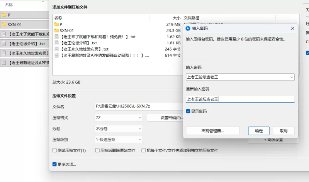Open the 压缩格式 7Z dropdown
The width and height of the screenshot is (309, 182).
click(119, 118)
